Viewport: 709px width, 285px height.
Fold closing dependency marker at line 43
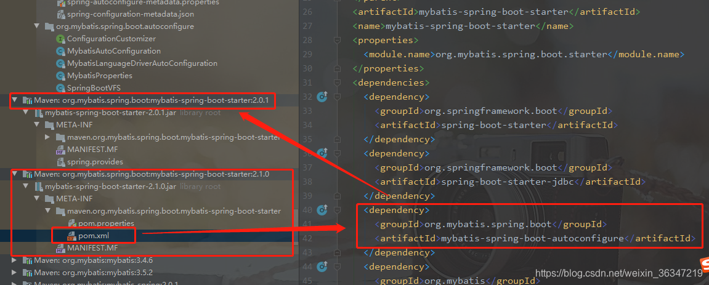[x=338, y=252]
